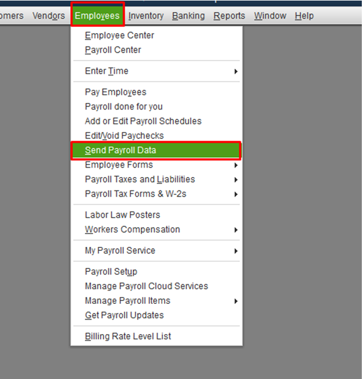Expand Payroll Taxes and Liabilities submenu

(156, 179)
